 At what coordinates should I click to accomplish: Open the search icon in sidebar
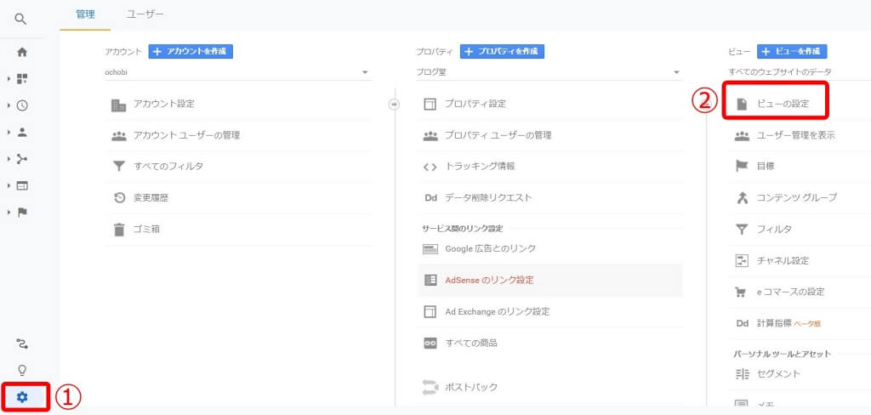coord(20,20)
